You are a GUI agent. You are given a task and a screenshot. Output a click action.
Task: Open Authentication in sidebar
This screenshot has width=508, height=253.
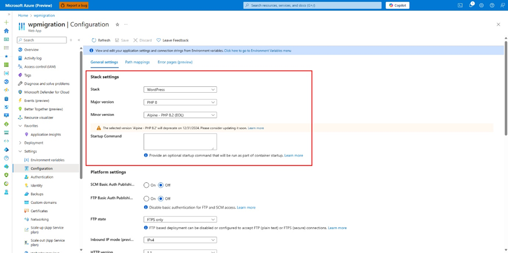click(x=42, y=177)
